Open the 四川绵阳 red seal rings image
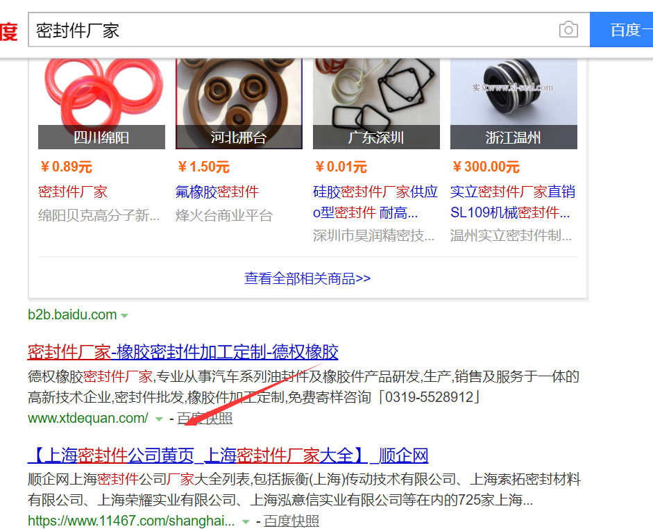The height and width of the screenshot is (529, 653). pos(101,103)
